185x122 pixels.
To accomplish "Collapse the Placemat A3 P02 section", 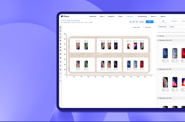I will [158, 98].
